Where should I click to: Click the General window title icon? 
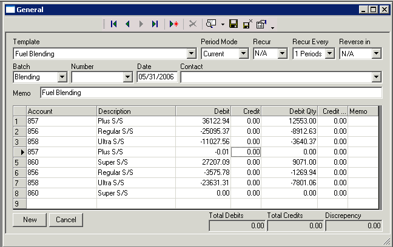(10, 10)
